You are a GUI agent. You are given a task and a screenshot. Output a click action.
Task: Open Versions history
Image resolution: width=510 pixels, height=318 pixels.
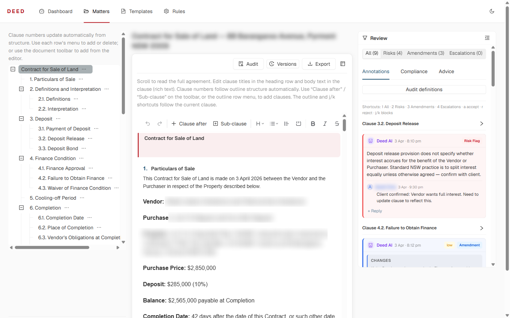pyautogui.click(x=283, y=64)
